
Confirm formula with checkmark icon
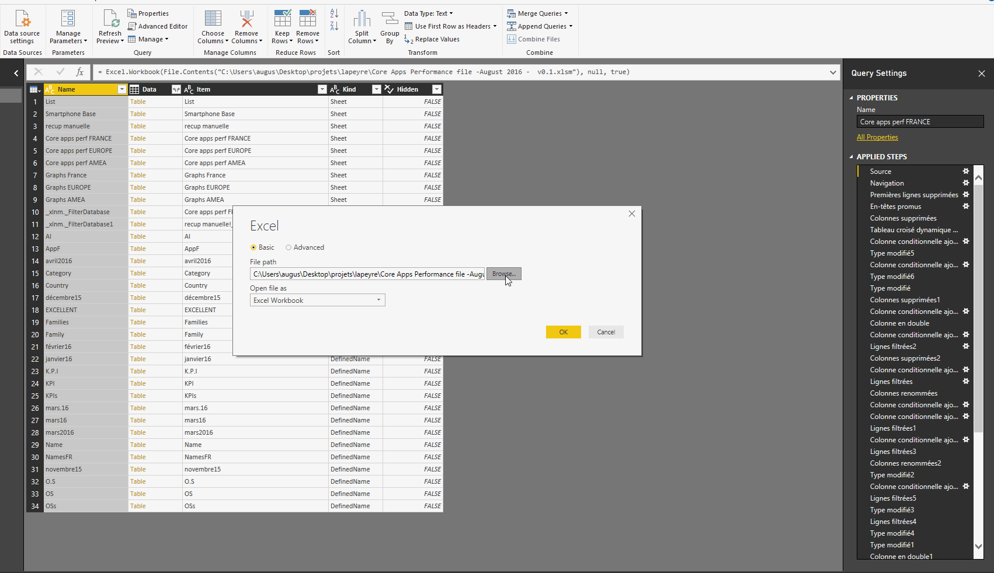tap(60, 72)
